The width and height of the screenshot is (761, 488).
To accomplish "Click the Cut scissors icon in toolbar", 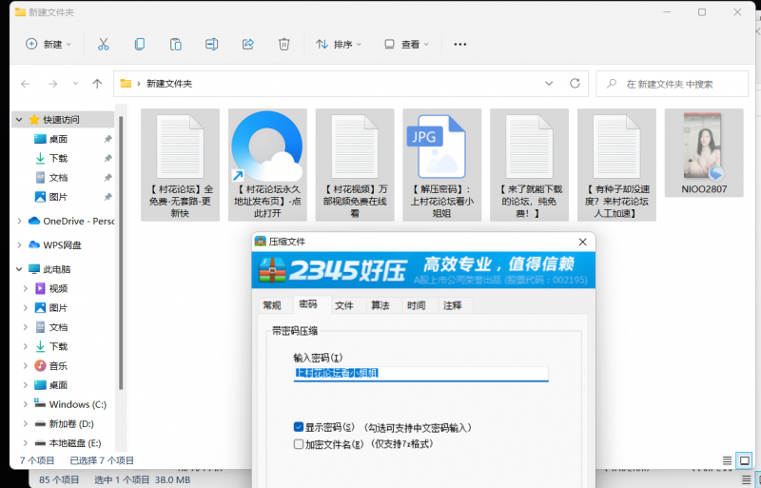I will [104, 44].
